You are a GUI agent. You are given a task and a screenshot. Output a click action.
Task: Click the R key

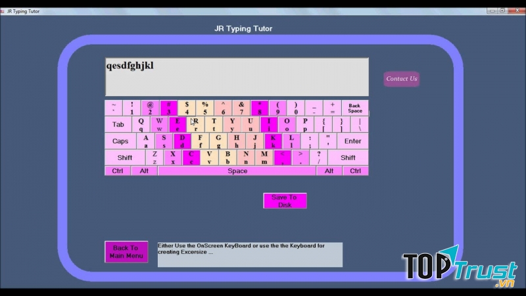click(195, 124)
